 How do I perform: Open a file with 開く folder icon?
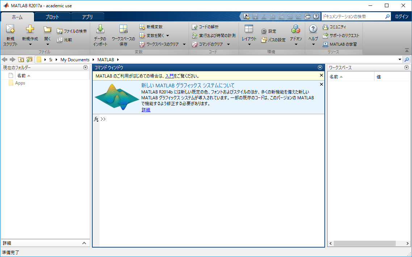coord(47,29)
